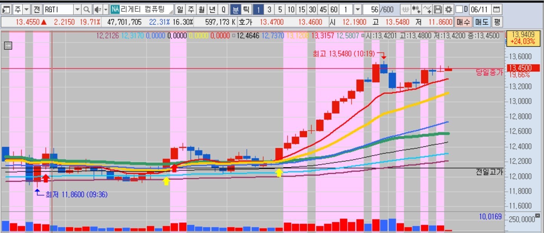The image size is (544, 233).
Task: Click the RGTI ticker symbol field
Action: [58, 9]
